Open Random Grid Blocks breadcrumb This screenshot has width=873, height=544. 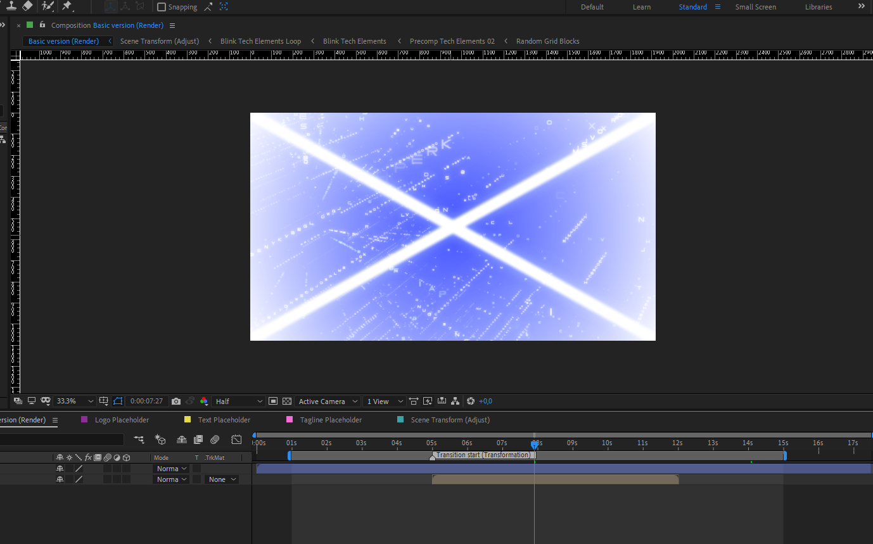[x=548, y=41]
